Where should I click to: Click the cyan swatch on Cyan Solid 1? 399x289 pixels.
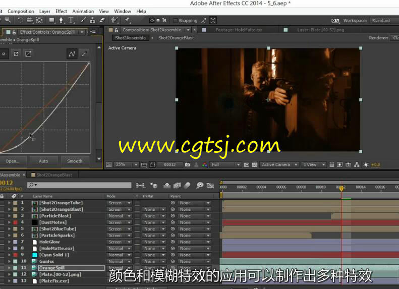point(35,255)
